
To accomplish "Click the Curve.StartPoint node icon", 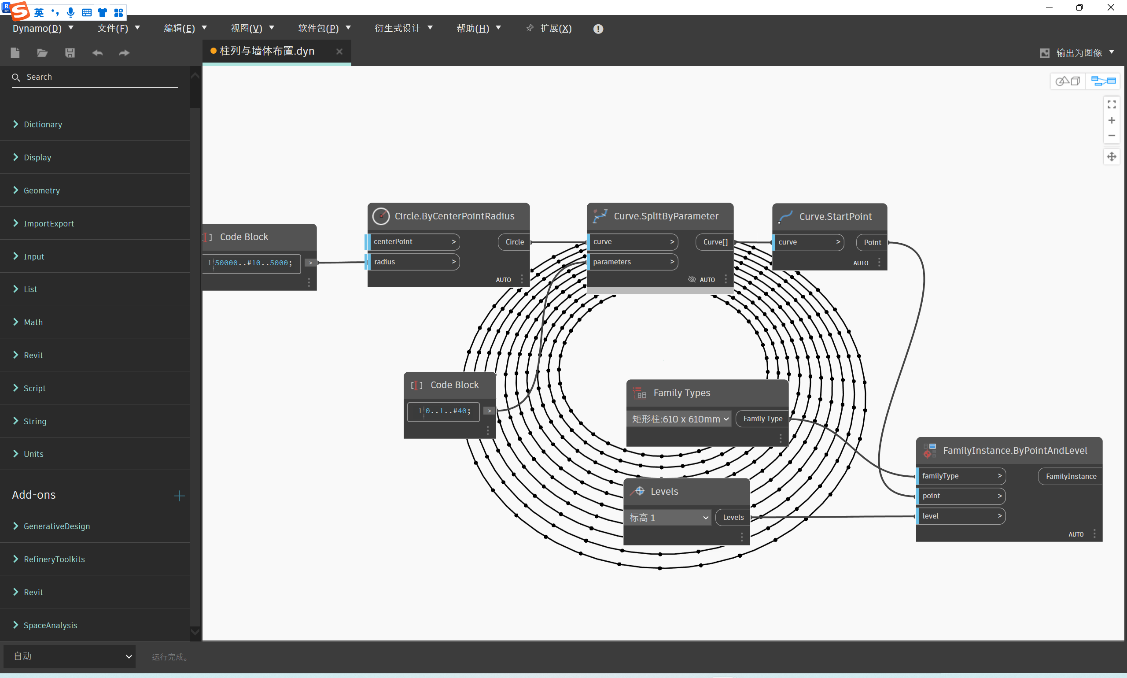I will 785,217.
